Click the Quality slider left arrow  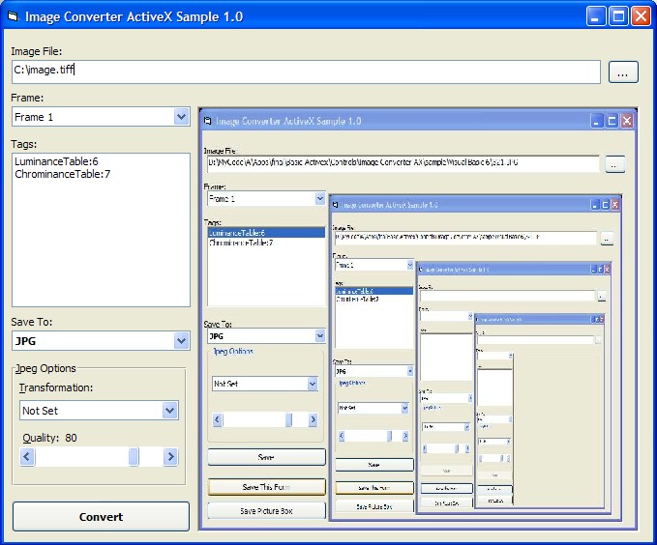point(27,457)
